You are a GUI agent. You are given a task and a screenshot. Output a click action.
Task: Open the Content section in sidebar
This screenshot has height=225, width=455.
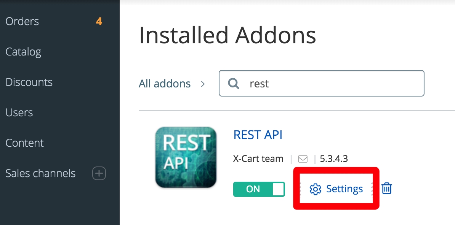pyautogui.click(x=24, y=143)
